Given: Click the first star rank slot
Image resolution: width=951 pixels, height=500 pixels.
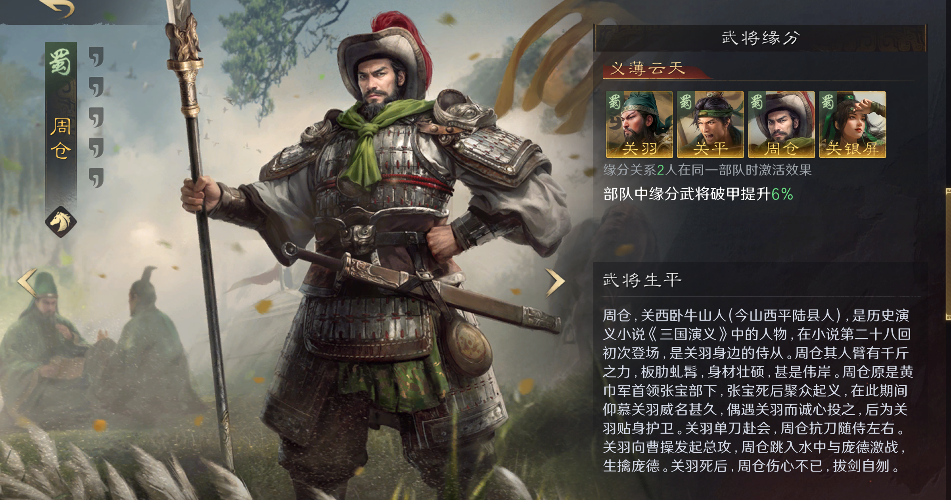Looking at the screenshot, I should tap(96, 57).
